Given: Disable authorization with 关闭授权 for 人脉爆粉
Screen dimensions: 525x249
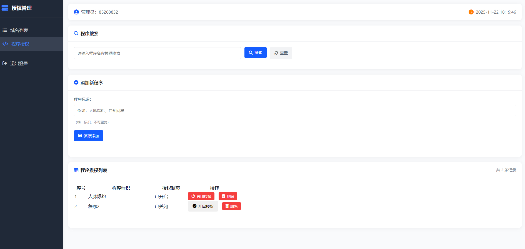Looking at the screenshot, I should (201, 196).
